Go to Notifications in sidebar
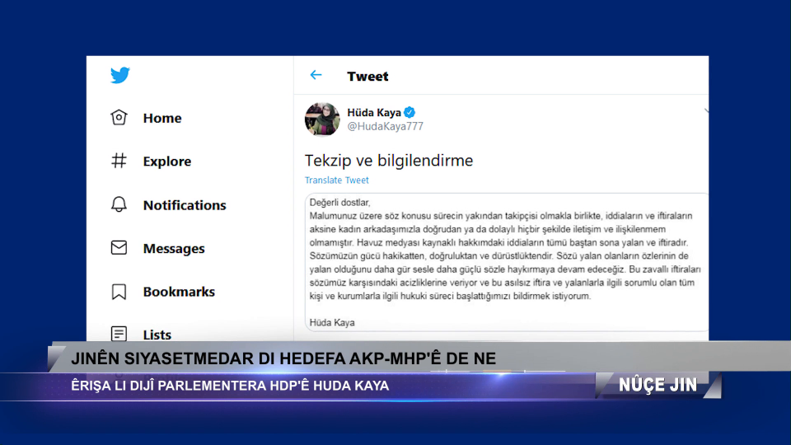 point(185,205)
